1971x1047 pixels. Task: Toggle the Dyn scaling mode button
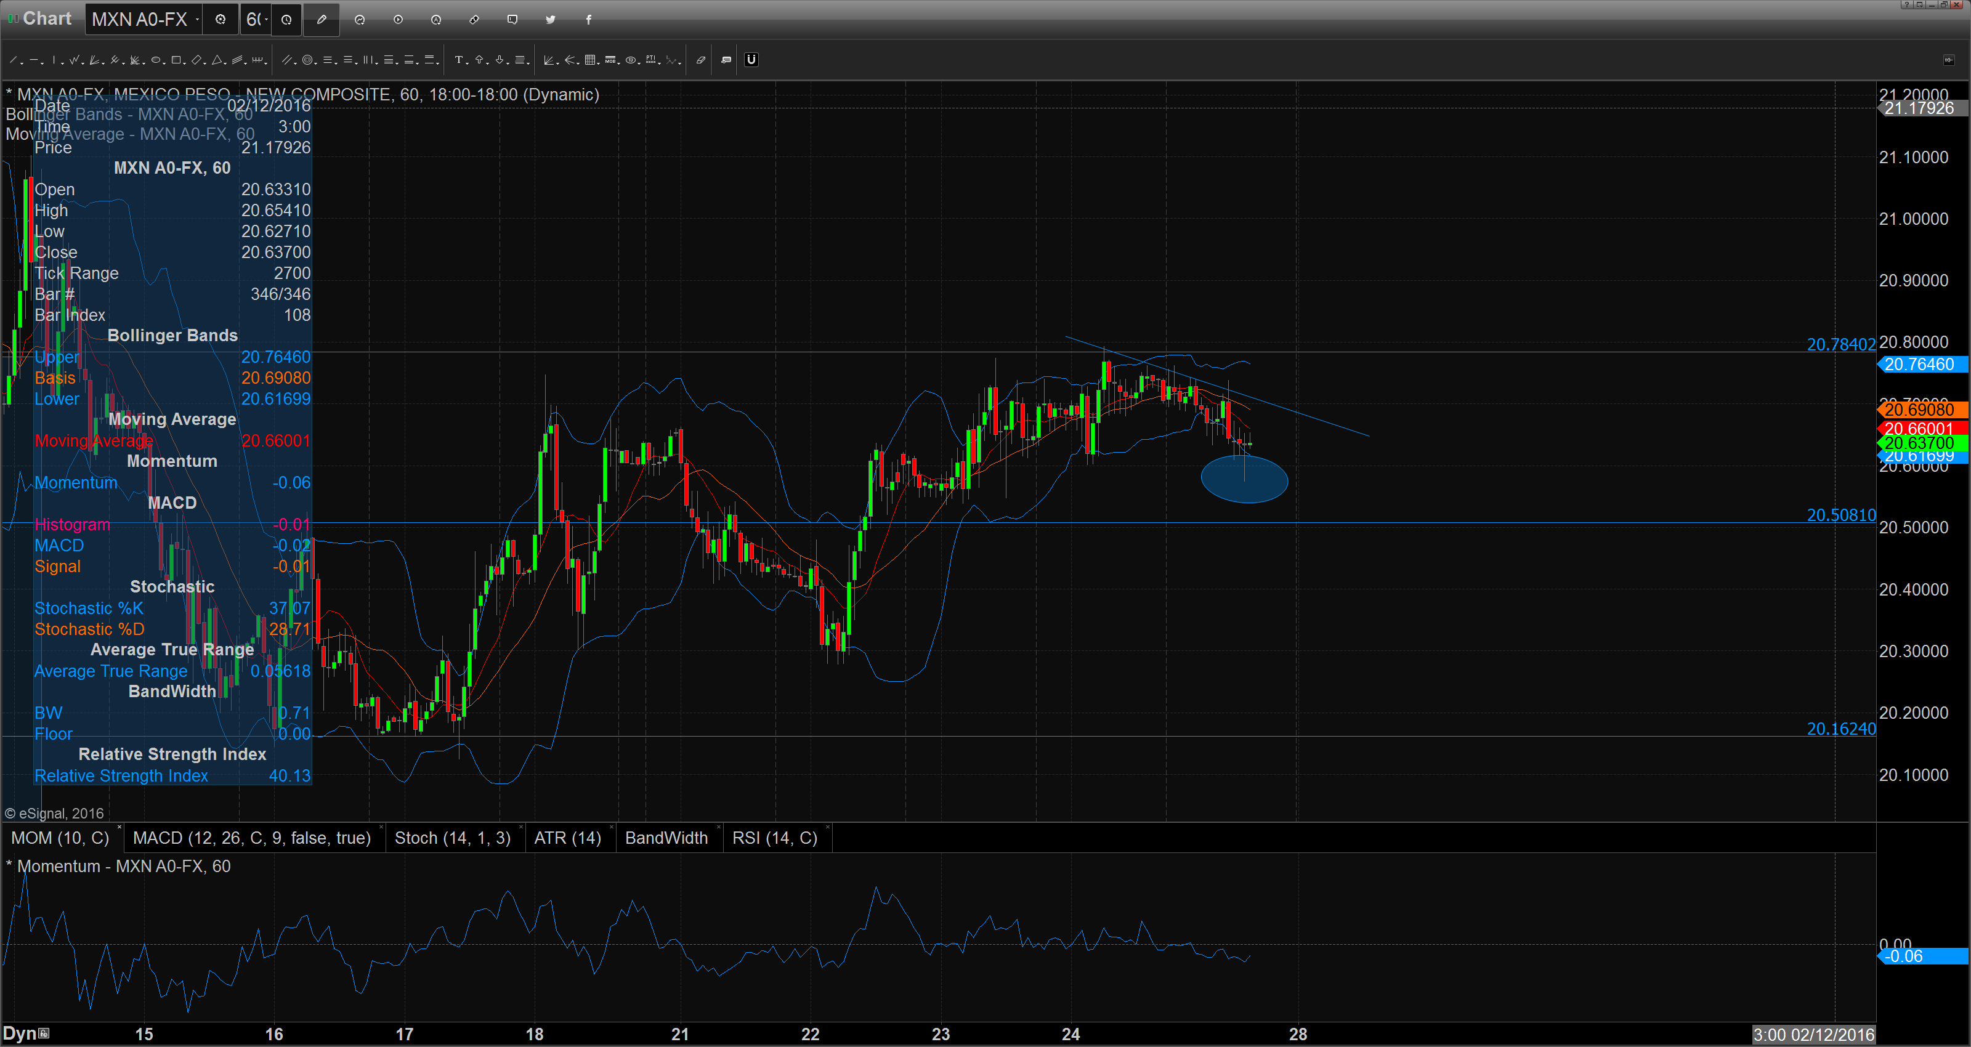[26, 1033]
